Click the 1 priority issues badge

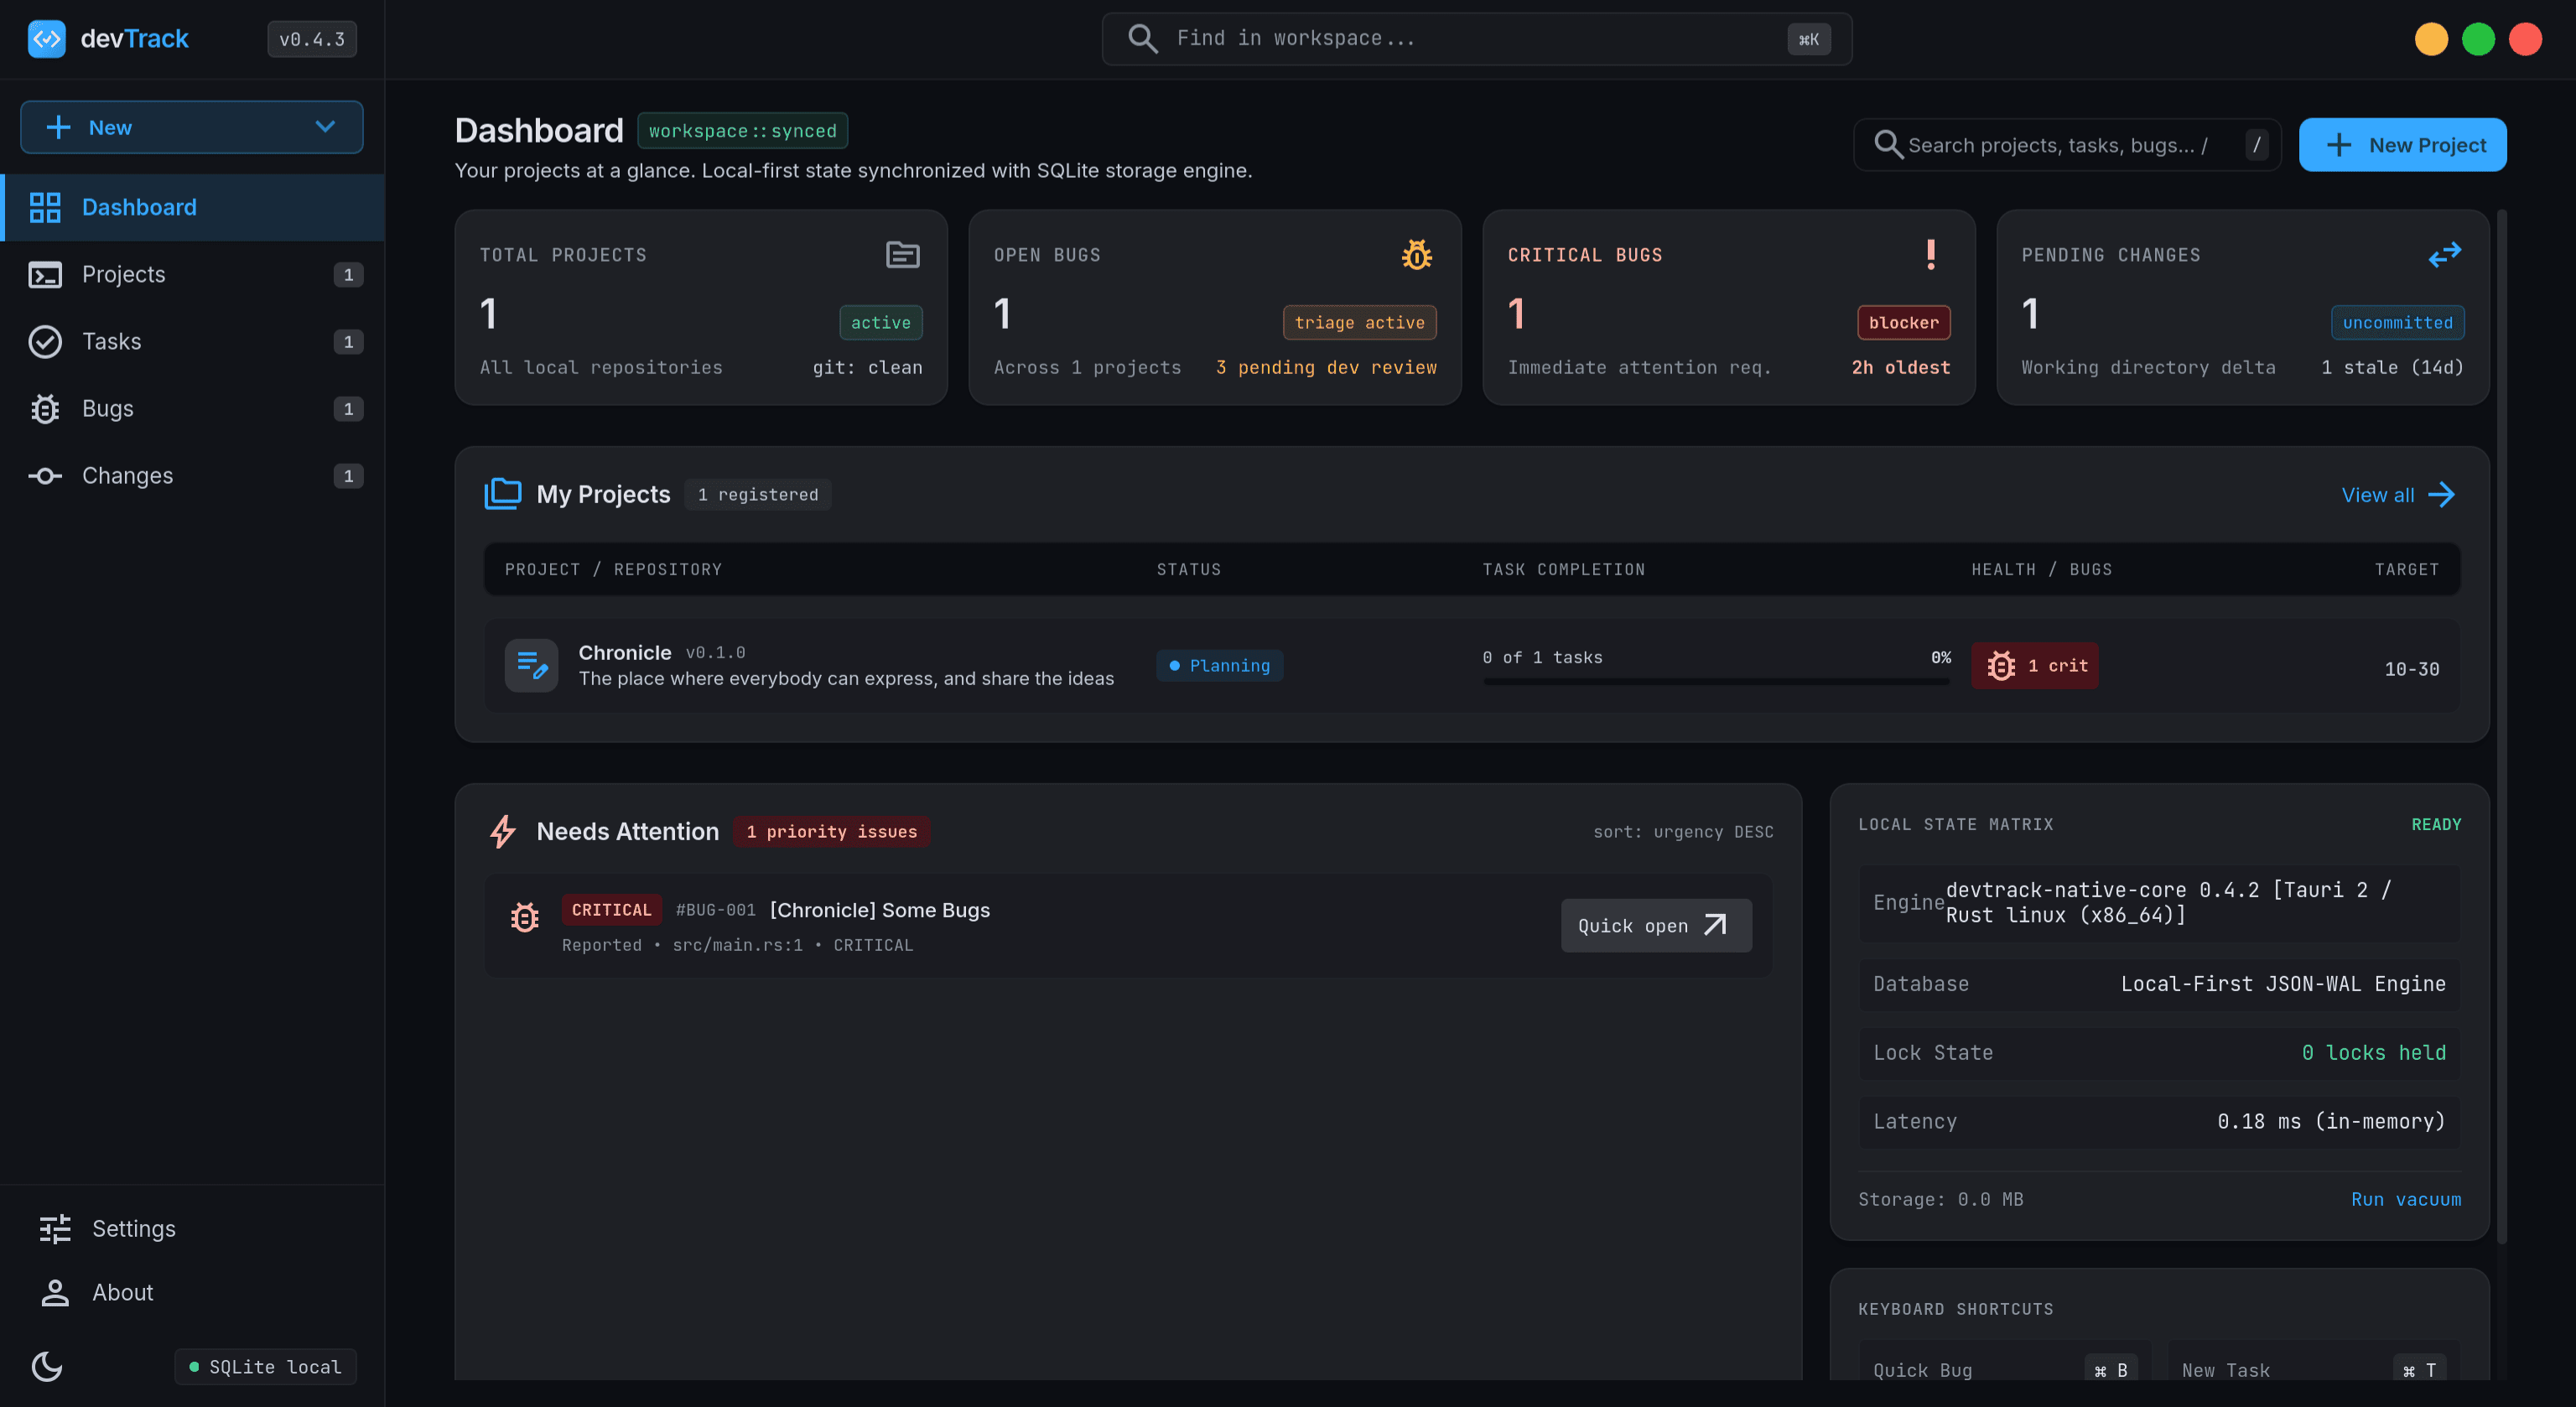click(831, 831)
